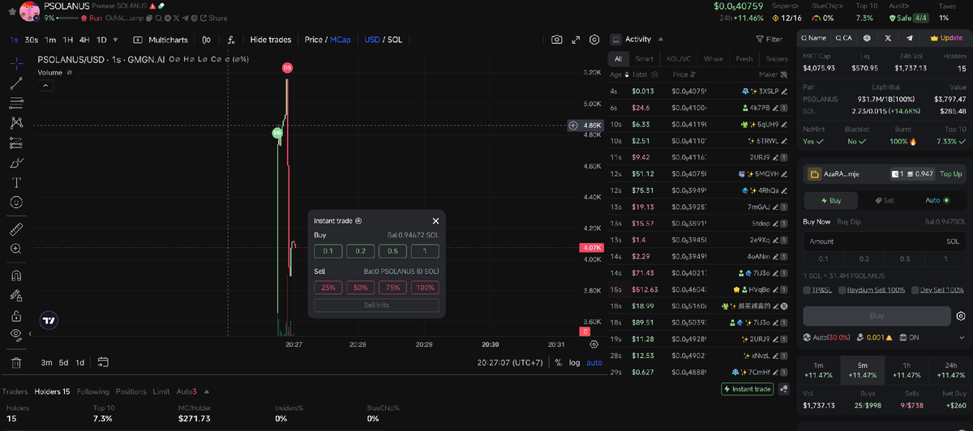Click the Update crown button
Screen dimensions: 973x431
tap(947, 38)
